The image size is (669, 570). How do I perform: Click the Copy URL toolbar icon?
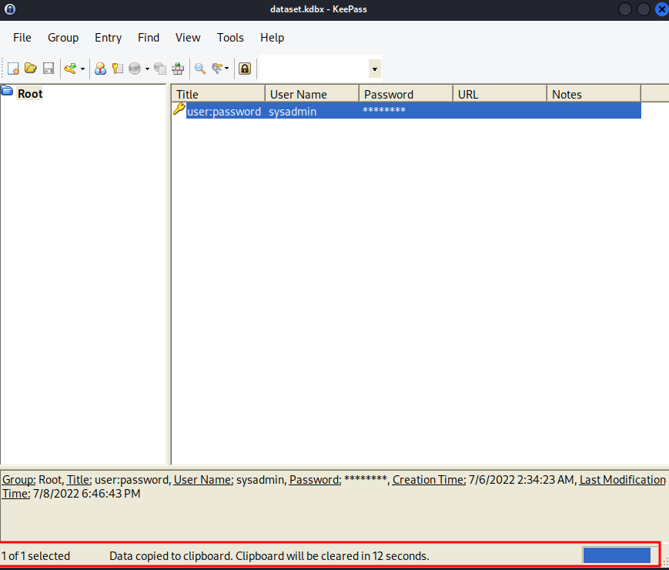click(160, 69)
